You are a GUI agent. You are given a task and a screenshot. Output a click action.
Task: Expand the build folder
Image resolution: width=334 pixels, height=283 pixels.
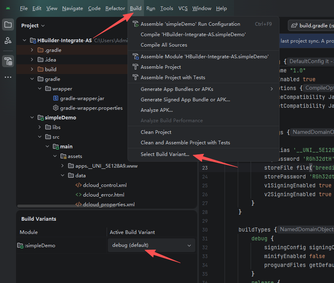pyautogui.click(x=32, y=69)
